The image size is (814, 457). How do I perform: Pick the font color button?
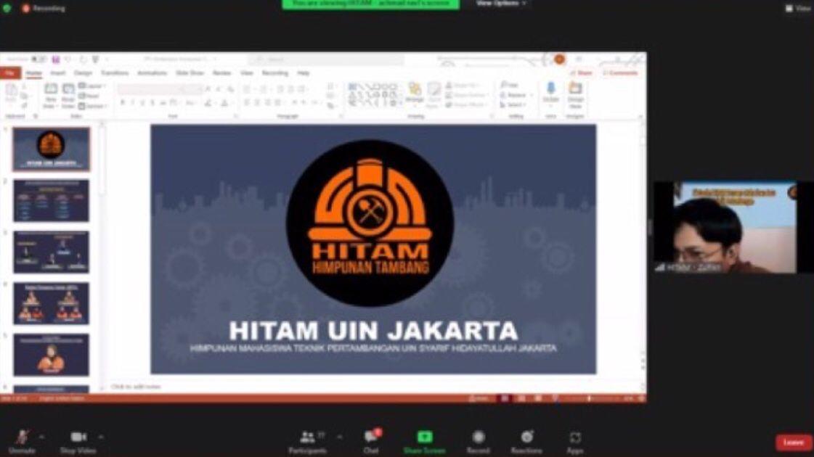pos(225,103)
